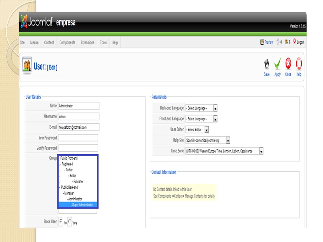The width and height of the screenshot is (323, 242).
Task: Click the New Password field
Action: click(78, 138)
